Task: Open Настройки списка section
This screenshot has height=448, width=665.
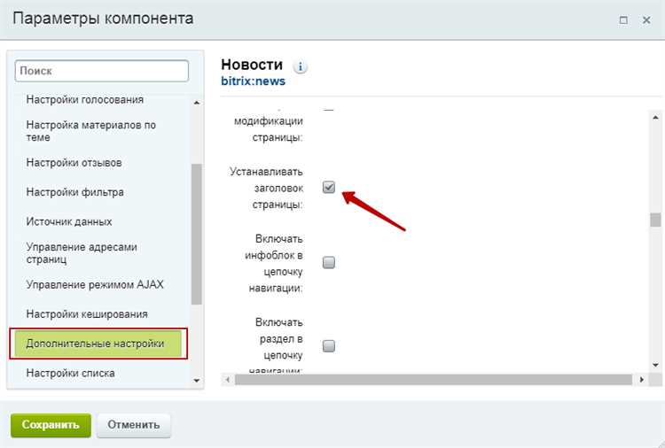Action: pos(70,373)
